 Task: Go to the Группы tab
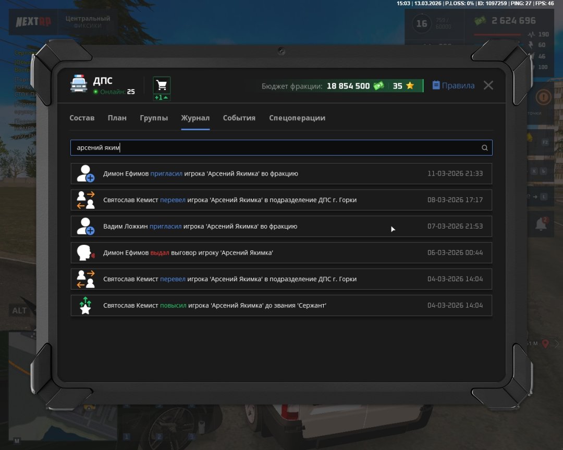(154, 118)
